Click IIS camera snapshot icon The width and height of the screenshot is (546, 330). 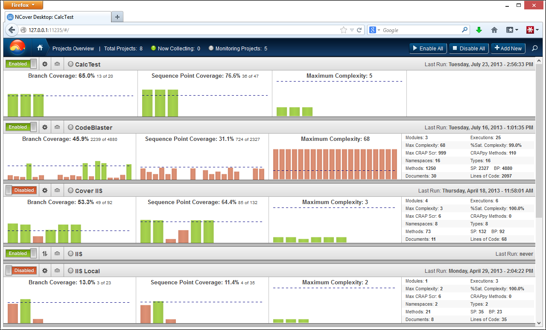(x=57, y=254)
